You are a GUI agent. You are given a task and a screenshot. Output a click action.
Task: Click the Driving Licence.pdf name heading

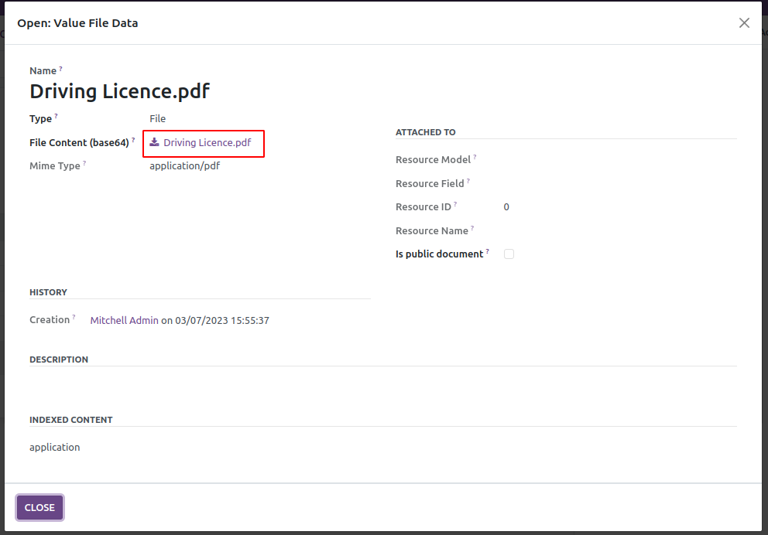[x=119, y=91]
